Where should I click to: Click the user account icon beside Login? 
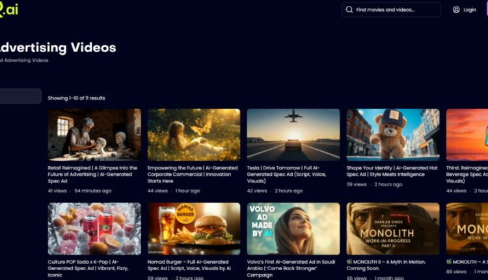pyautogui.click(x=456, y=10)
